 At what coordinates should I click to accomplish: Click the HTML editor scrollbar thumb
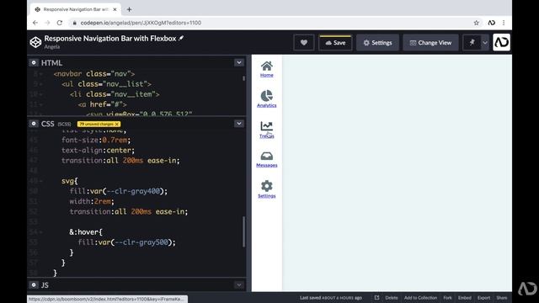tap(243, 78)
